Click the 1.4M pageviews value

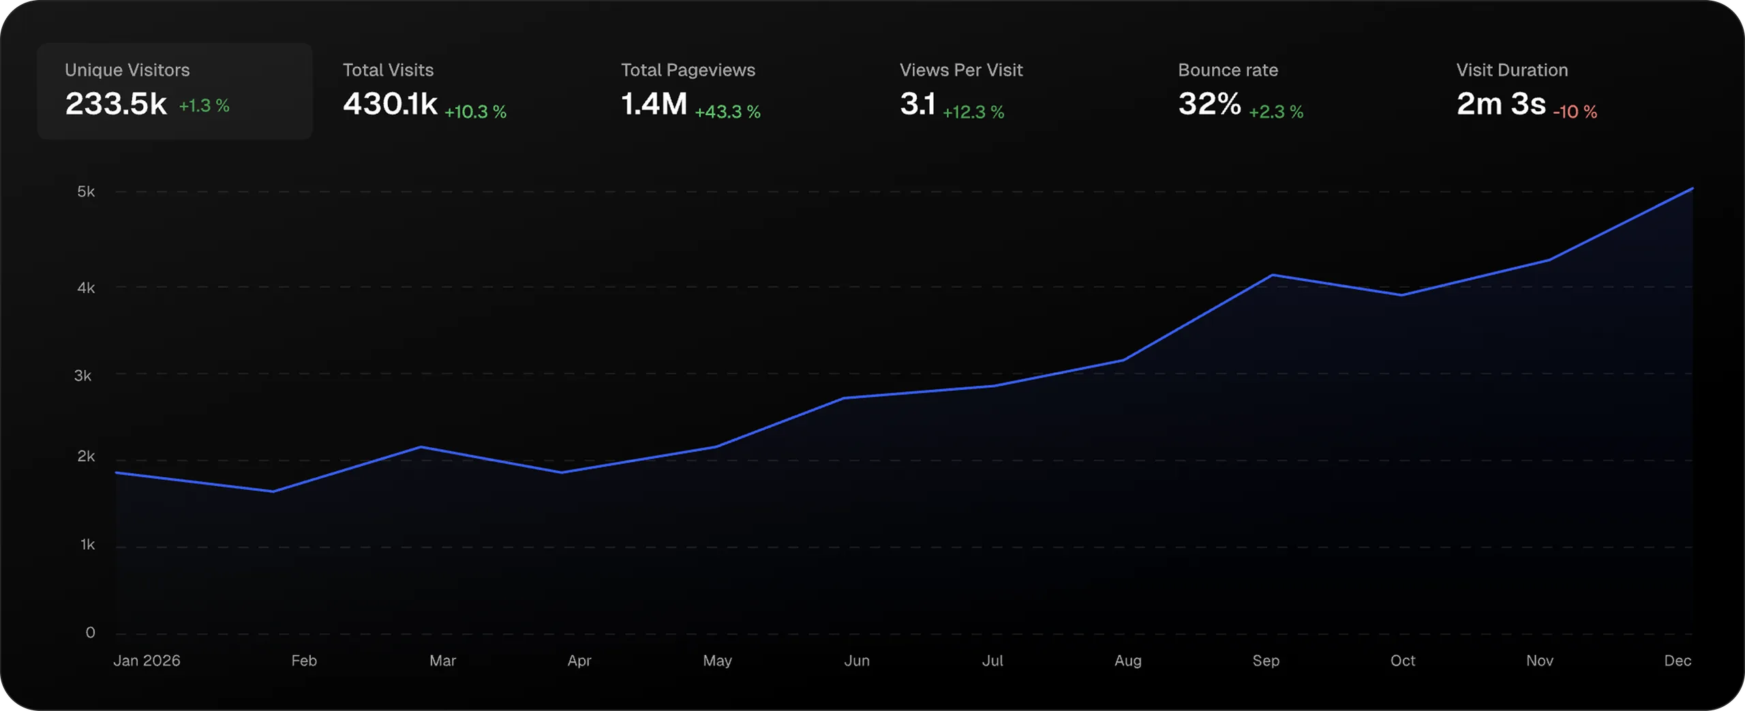[x=654, y=104]
